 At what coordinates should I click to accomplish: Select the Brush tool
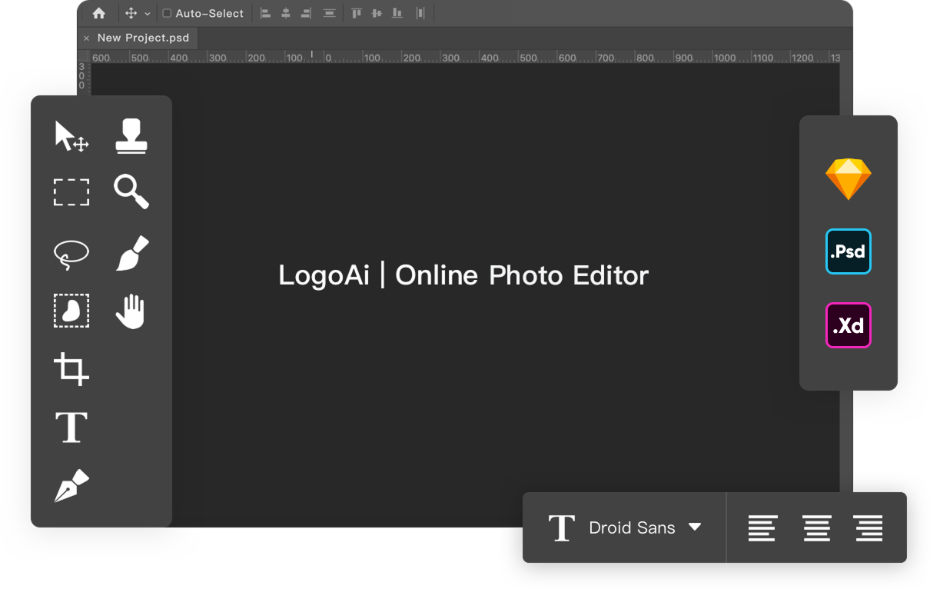(131, 252)
